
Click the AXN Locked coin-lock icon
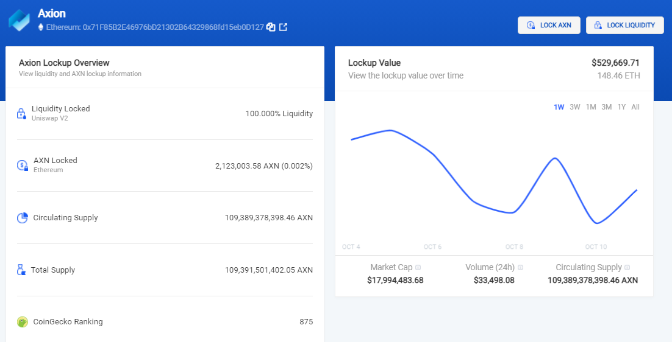click(x=23, y=165)
